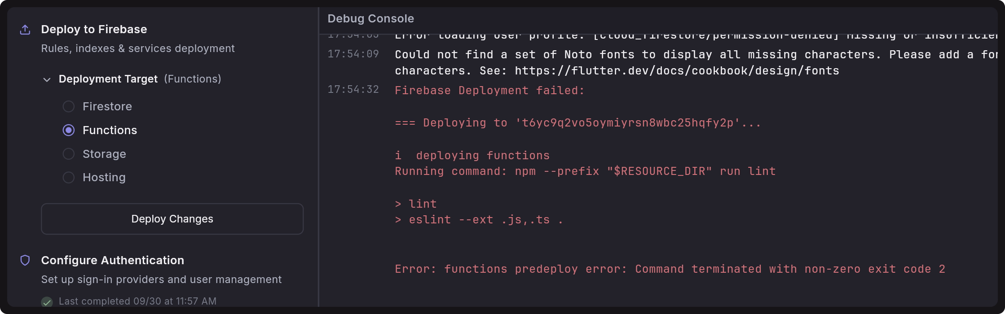Switch to the Debug Console panel
1005x314 pixels.
pyautogui.click(x=370, y=18)
